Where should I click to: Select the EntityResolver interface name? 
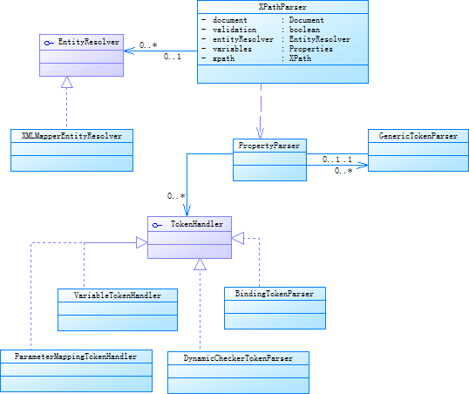(x=89, y=42)
